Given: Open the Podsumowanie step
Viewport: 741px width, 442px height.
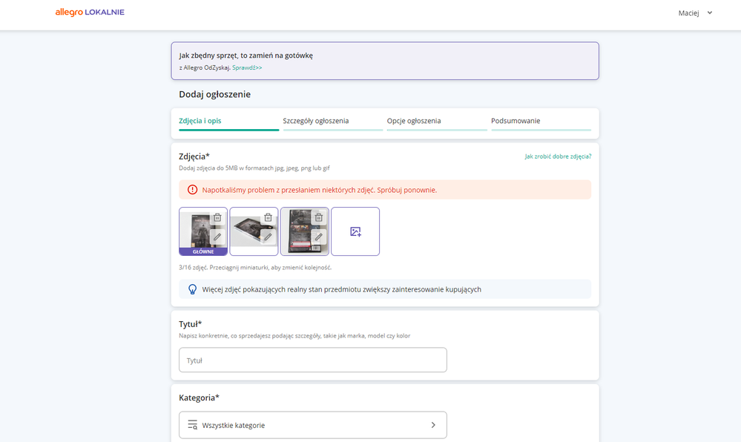Looking at the screenshot, I should click(516, 121).
